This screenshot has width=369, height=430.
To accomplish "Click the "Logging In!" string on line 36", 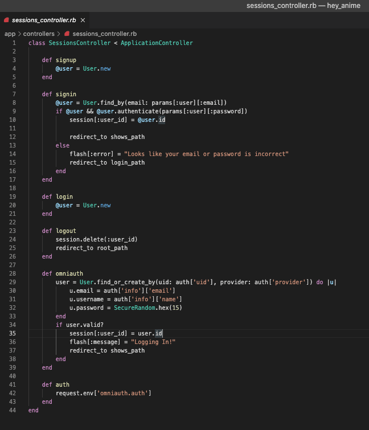I will point(153,342).
